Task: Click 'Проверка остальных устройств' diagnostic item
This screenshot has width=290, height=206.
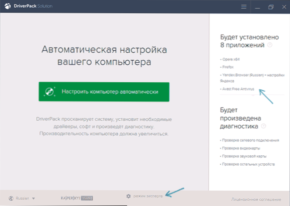Action: (x=247, y=164)
